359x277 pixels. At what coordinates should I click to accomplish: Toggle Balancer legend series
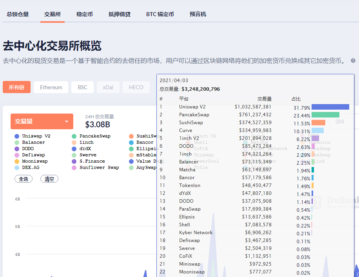[30, 142]
